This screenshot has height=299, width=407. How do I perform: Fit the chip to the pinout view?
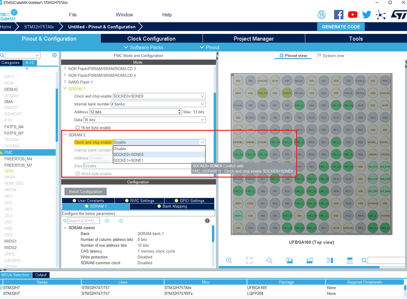coord(249,260)
